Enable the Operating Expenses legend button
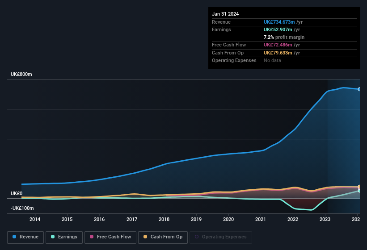Viewport: 367px width, 250px height. (x=221, y=237)
